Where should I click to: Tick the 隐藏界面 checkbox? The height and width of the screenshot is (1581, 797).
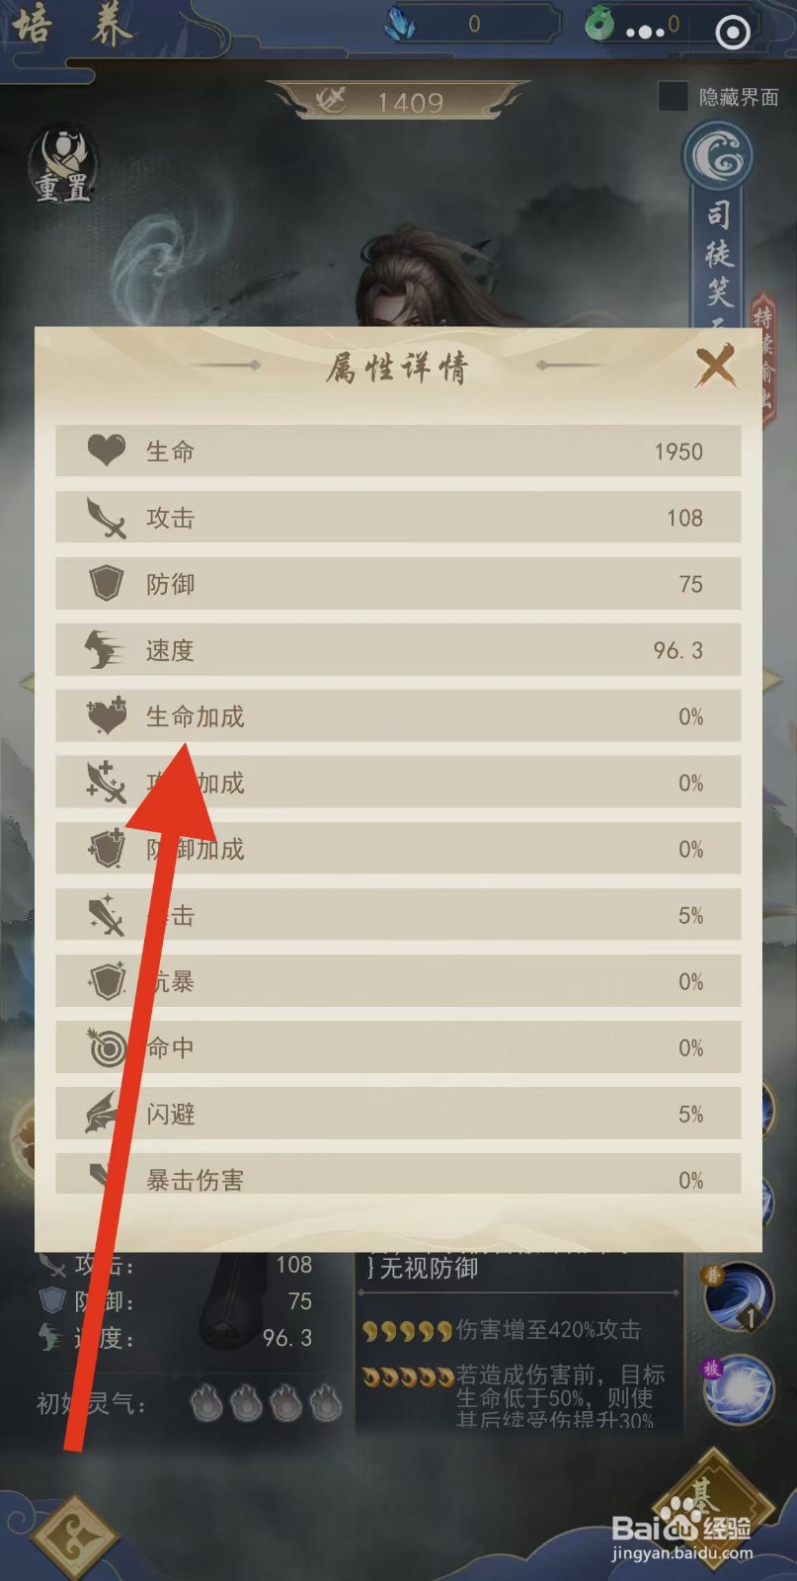point(673,97)
